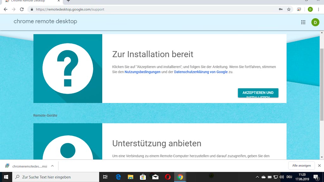Click the OneDrive cloud tray icon
This screenshot has height=182, width=324.
[x=264, y=177]
